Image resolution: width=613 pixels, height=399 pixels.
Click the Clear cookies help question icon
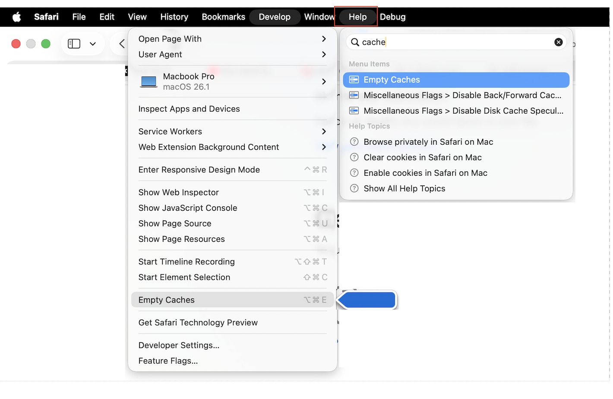(x=354, y=157)
